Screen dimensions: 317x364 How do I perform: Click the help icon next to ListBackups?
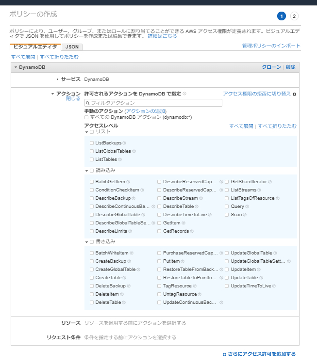[x=124, y=143]
